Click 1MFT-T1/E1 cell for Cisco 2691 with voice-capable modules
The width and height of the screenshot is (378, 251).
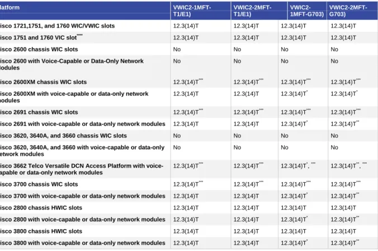(186, 124)
